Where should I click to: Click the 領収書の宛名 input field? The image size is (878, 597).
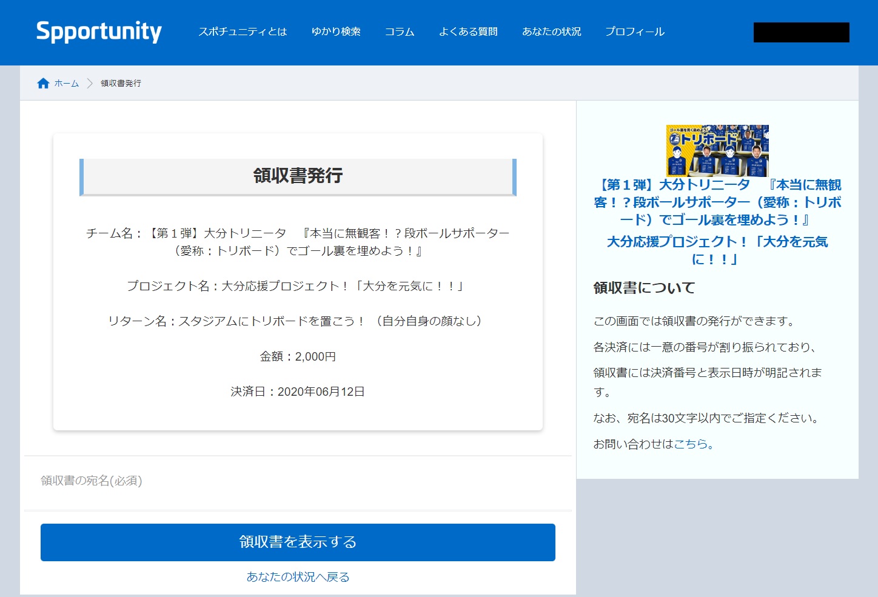coord(298,481)
